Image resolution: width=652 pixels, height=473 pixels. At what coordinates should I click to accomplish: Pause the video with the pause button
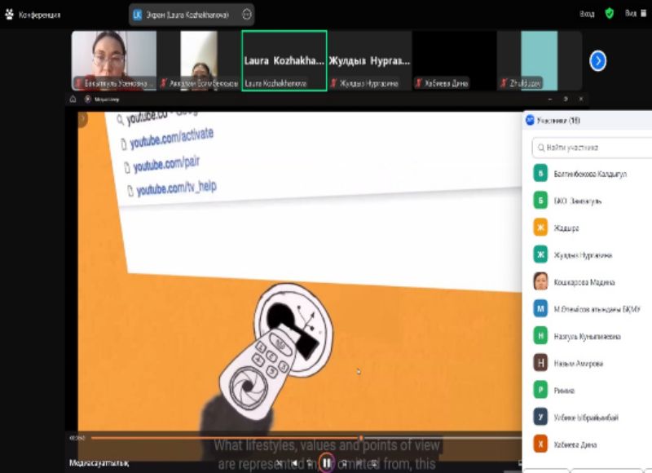(326, 463)
